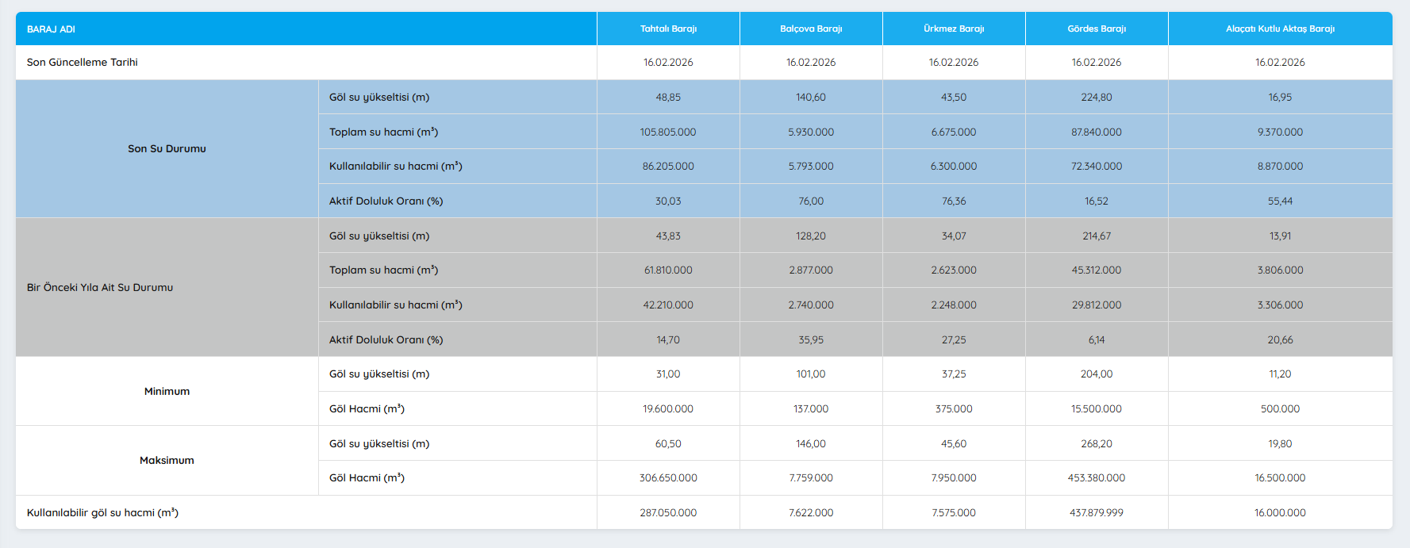This screenshot has width=1410, height=548.
Task: Select the 453.380.000 maximum volume cell
Action: [1097, 478]
